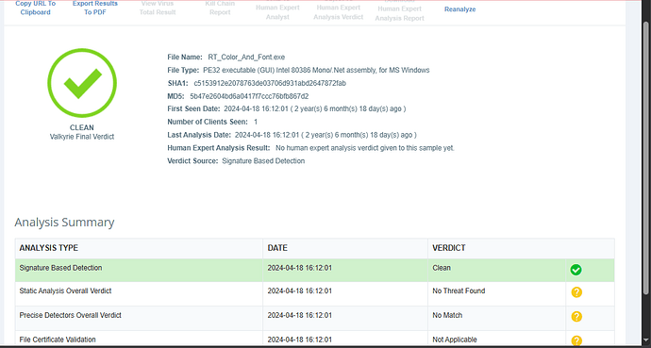The height and width of the screenshot is (348, 651).
Task: Click the Last Analysis Date value
Action: 325,135
